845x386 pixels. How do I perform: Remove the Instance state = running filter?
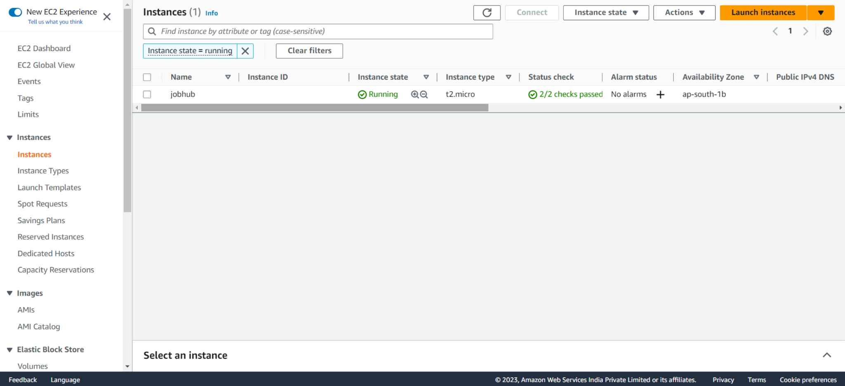245,51
